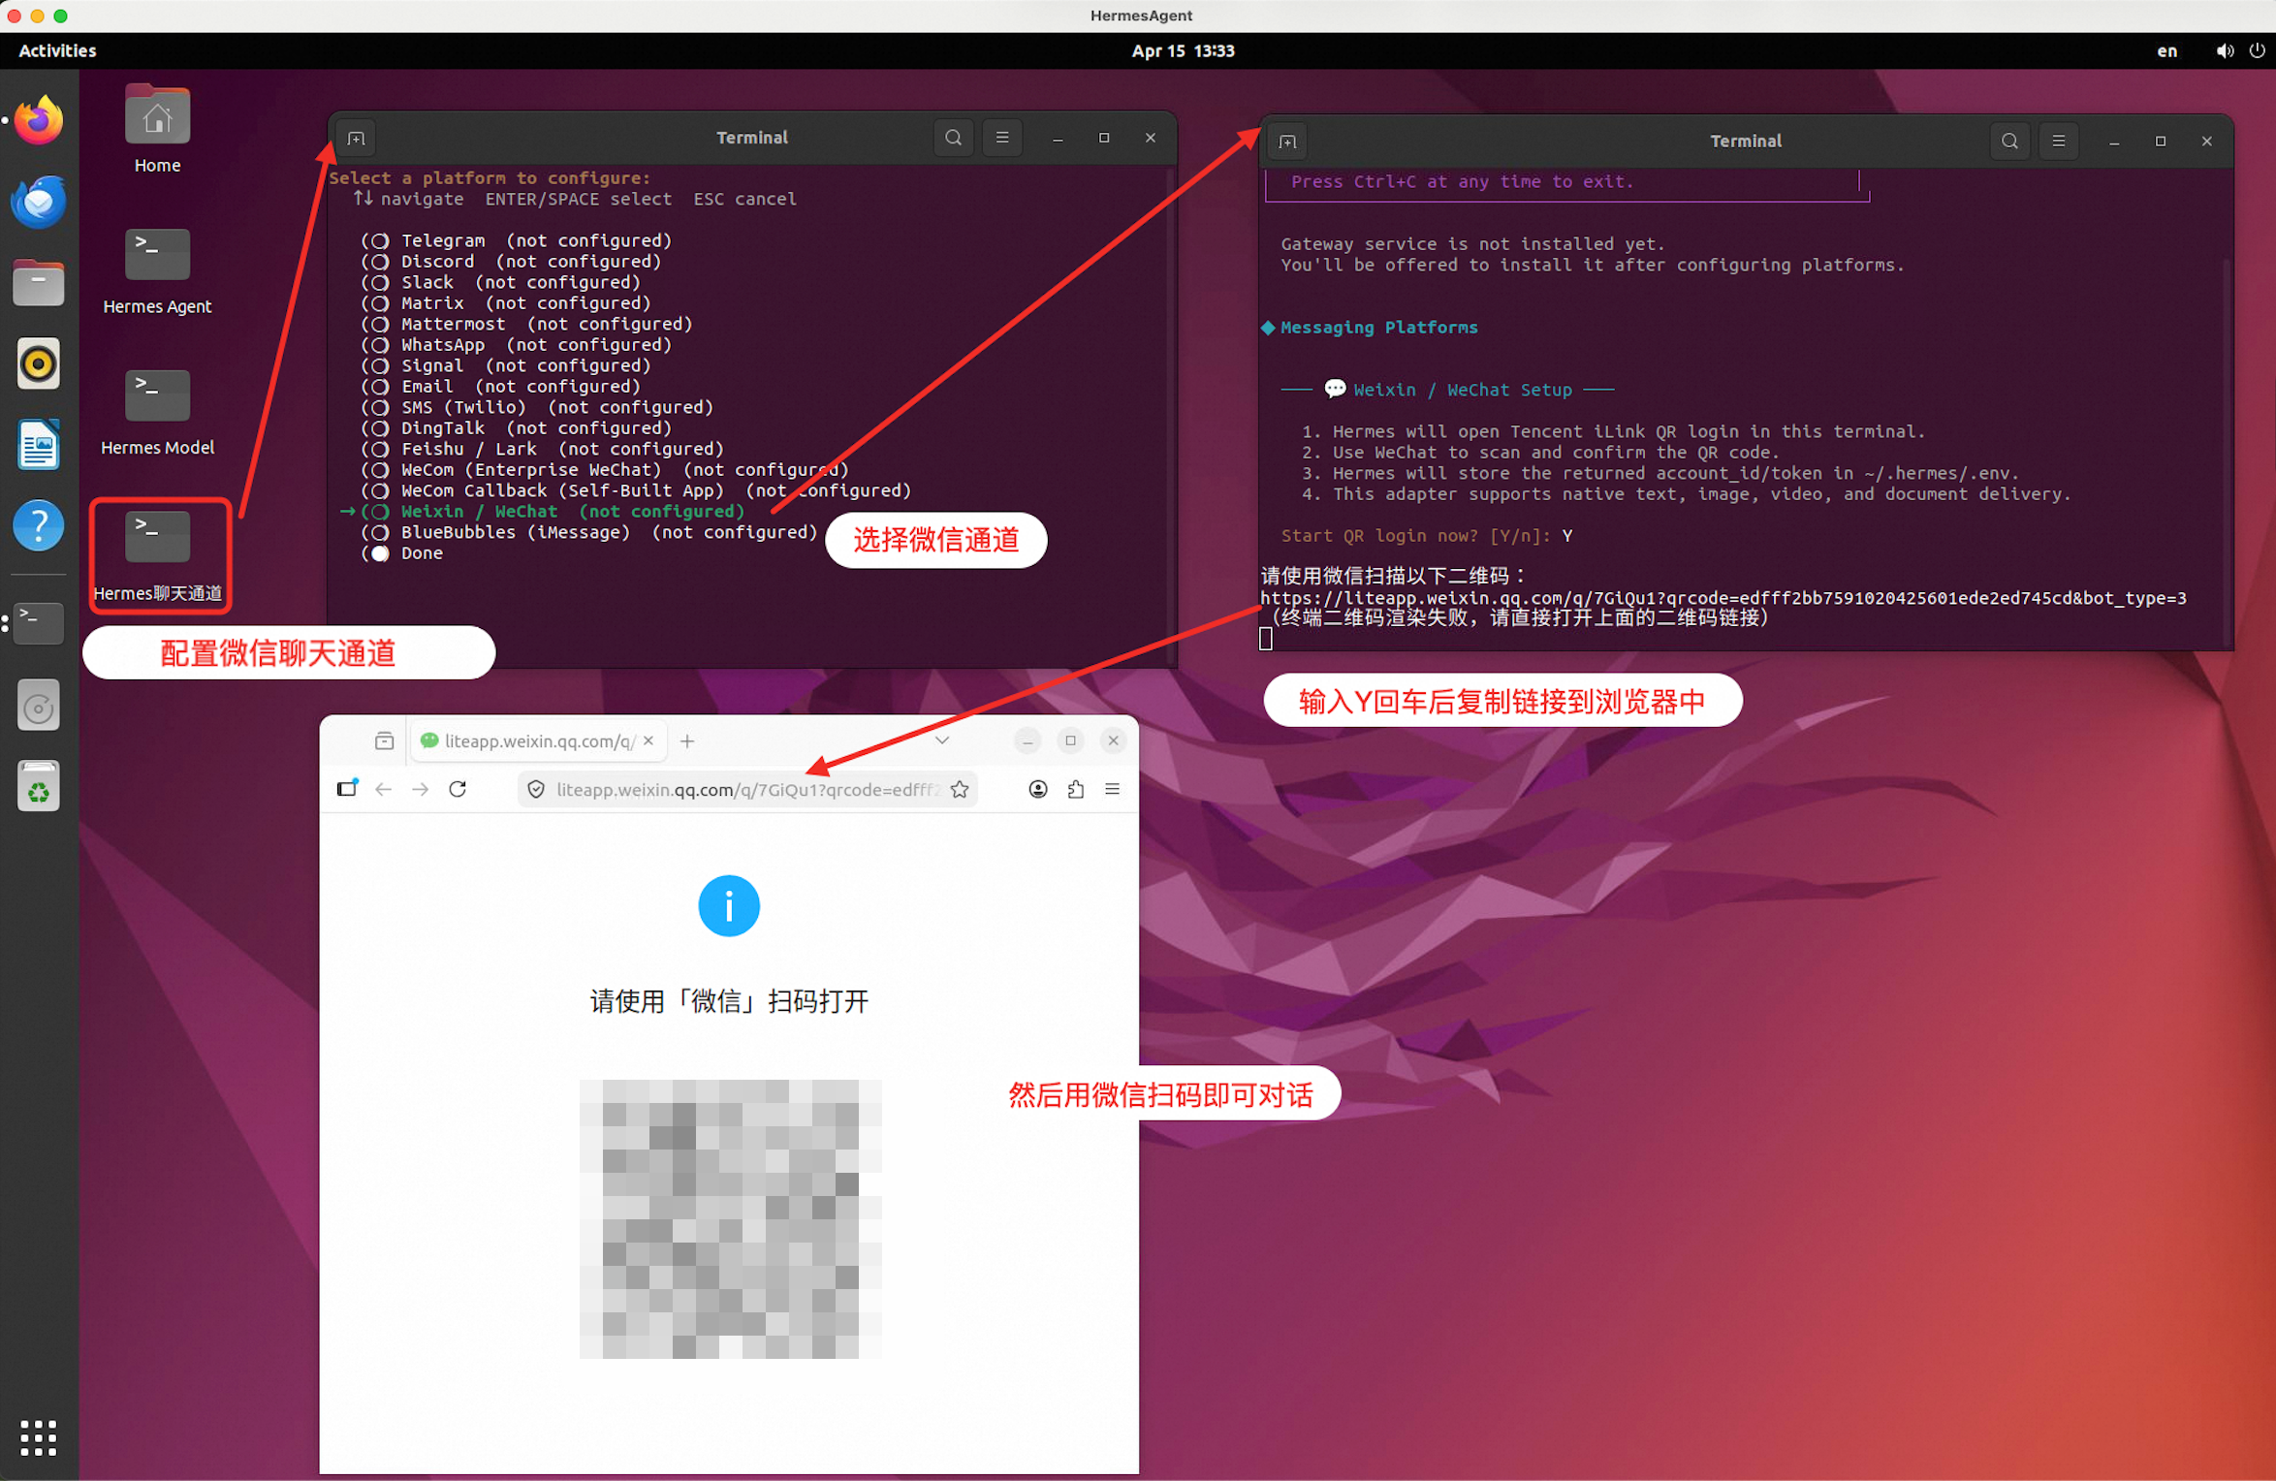2276x1481 pixels.
Task: Open Firefox application hamburger menu
Action: pos(1112,789)
